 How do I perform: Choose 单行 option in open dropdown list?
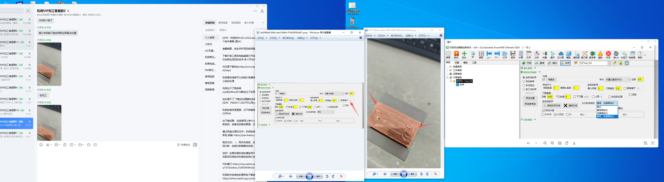click(607, 107)
